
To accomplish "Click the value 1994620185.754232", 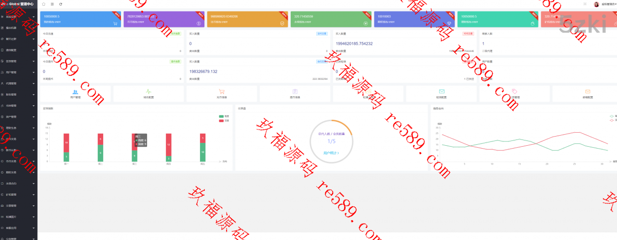I will coord(354,44).
